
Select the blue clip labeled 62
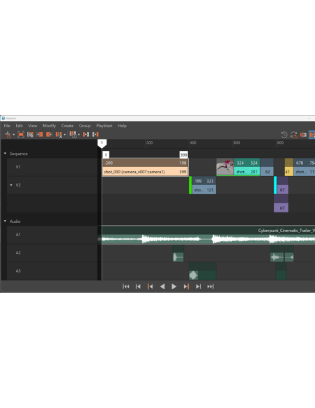click(x=267, y=167)
